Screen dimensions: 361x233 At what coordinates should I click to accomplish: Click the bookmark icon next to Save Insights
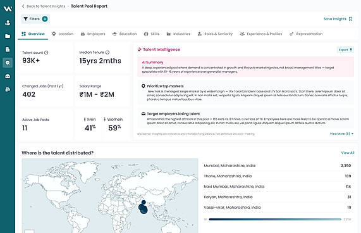(350, 19)
